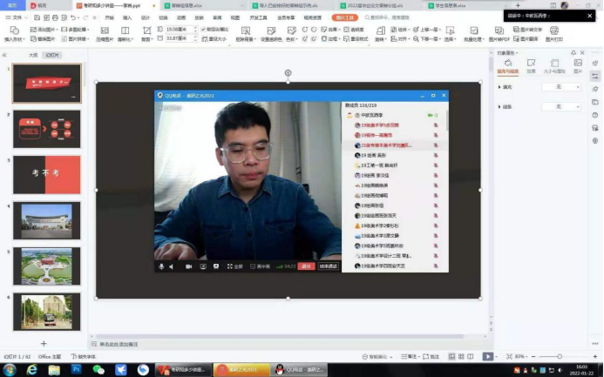Collapse the slide thumbnail panel
This screenshot has width=604, height=377.
4,55
